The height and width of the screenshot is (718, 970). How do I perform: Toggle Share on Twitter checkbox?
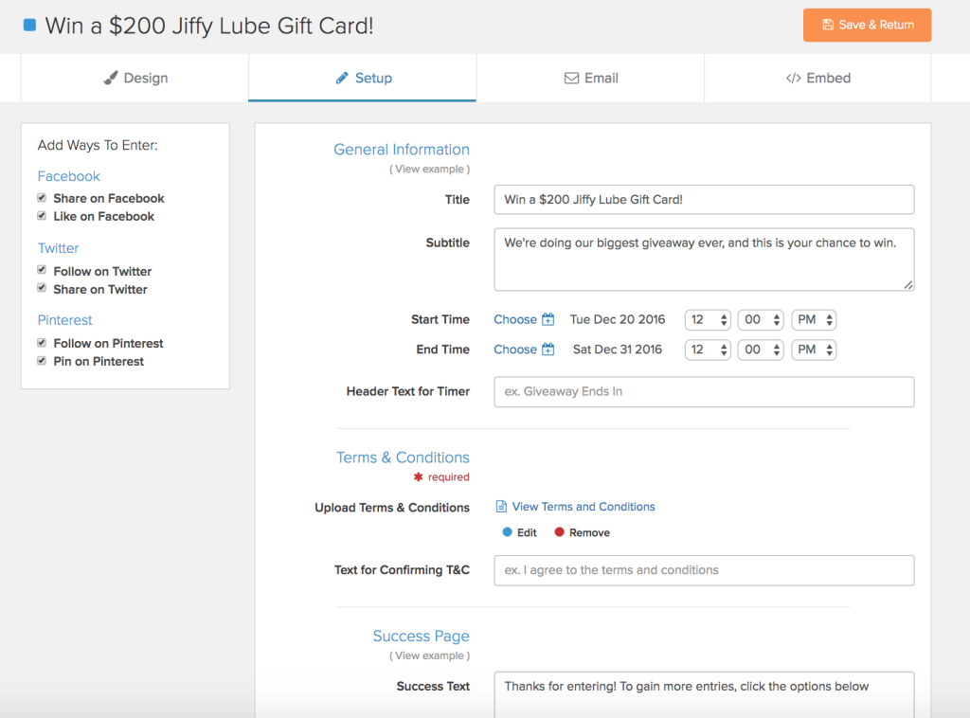coord(42,288)
